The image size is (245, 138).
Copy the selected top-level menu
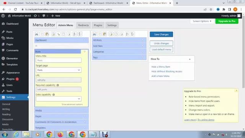tap(42, 34)
